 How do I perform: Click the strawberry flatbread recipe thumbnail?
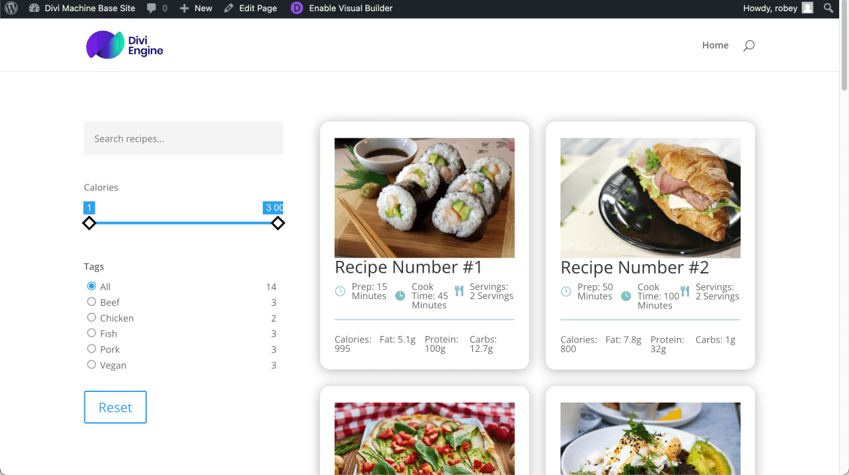click(425, 439)
